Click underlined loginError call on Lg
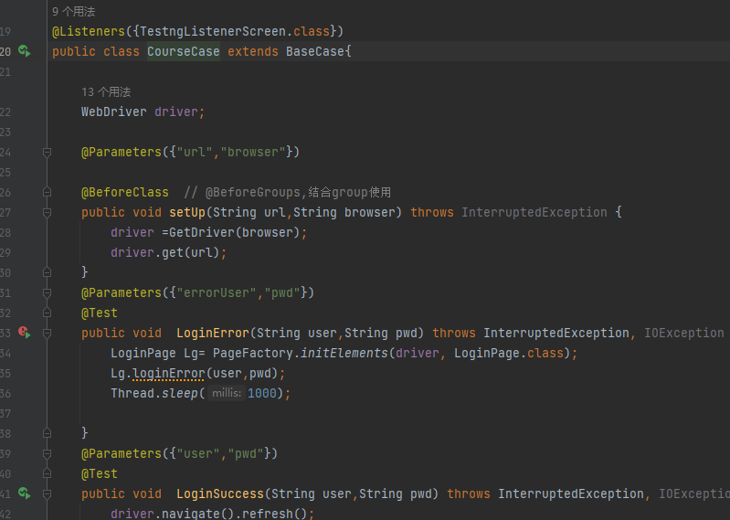 tap(168, 374)
